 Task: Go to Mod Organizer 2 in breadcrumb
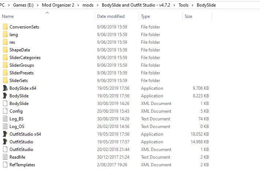[58, 5]
